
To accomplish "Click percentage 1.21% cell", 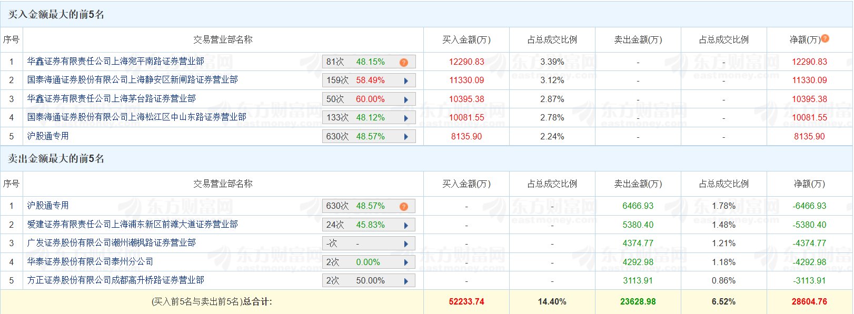I will click(x=724, y=244).
